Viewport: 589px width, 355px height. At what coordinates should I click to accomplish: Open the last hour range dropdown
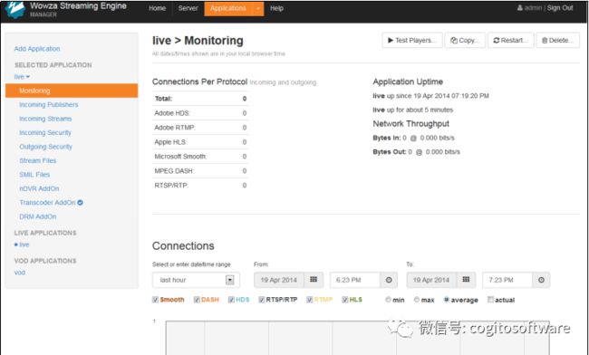point(196,280)
